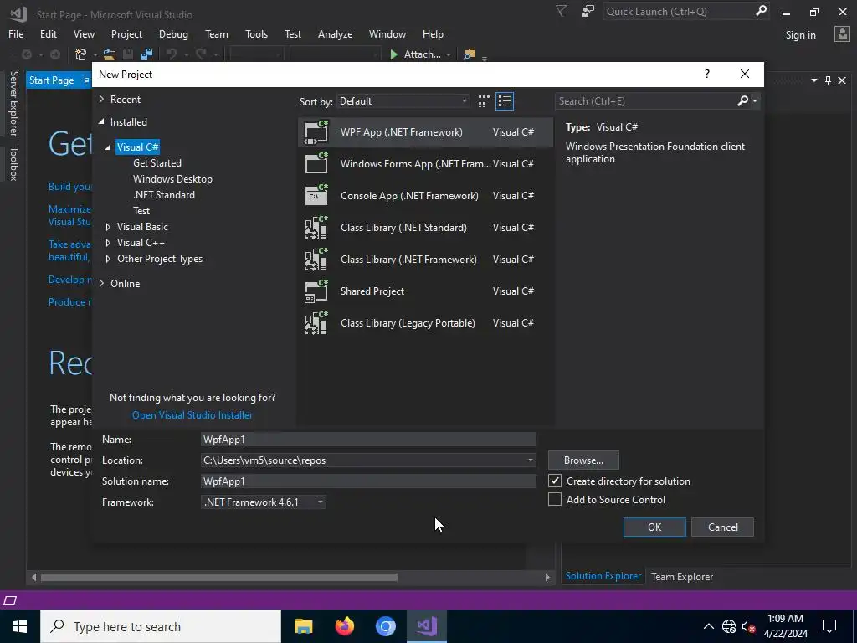
Task: Expand the Recent tree node
Action: pos(101,100)
